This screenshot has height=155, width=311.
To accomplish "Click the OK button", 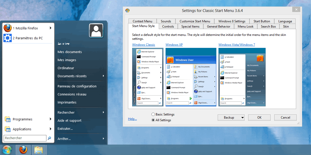I will click(x=259, y=118).
